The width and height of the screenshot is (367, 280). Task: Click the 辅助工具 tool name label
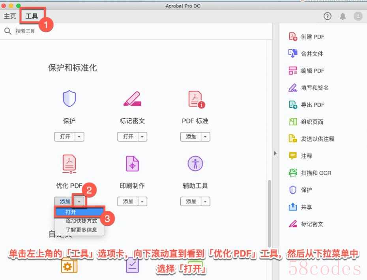click(195, 186)
